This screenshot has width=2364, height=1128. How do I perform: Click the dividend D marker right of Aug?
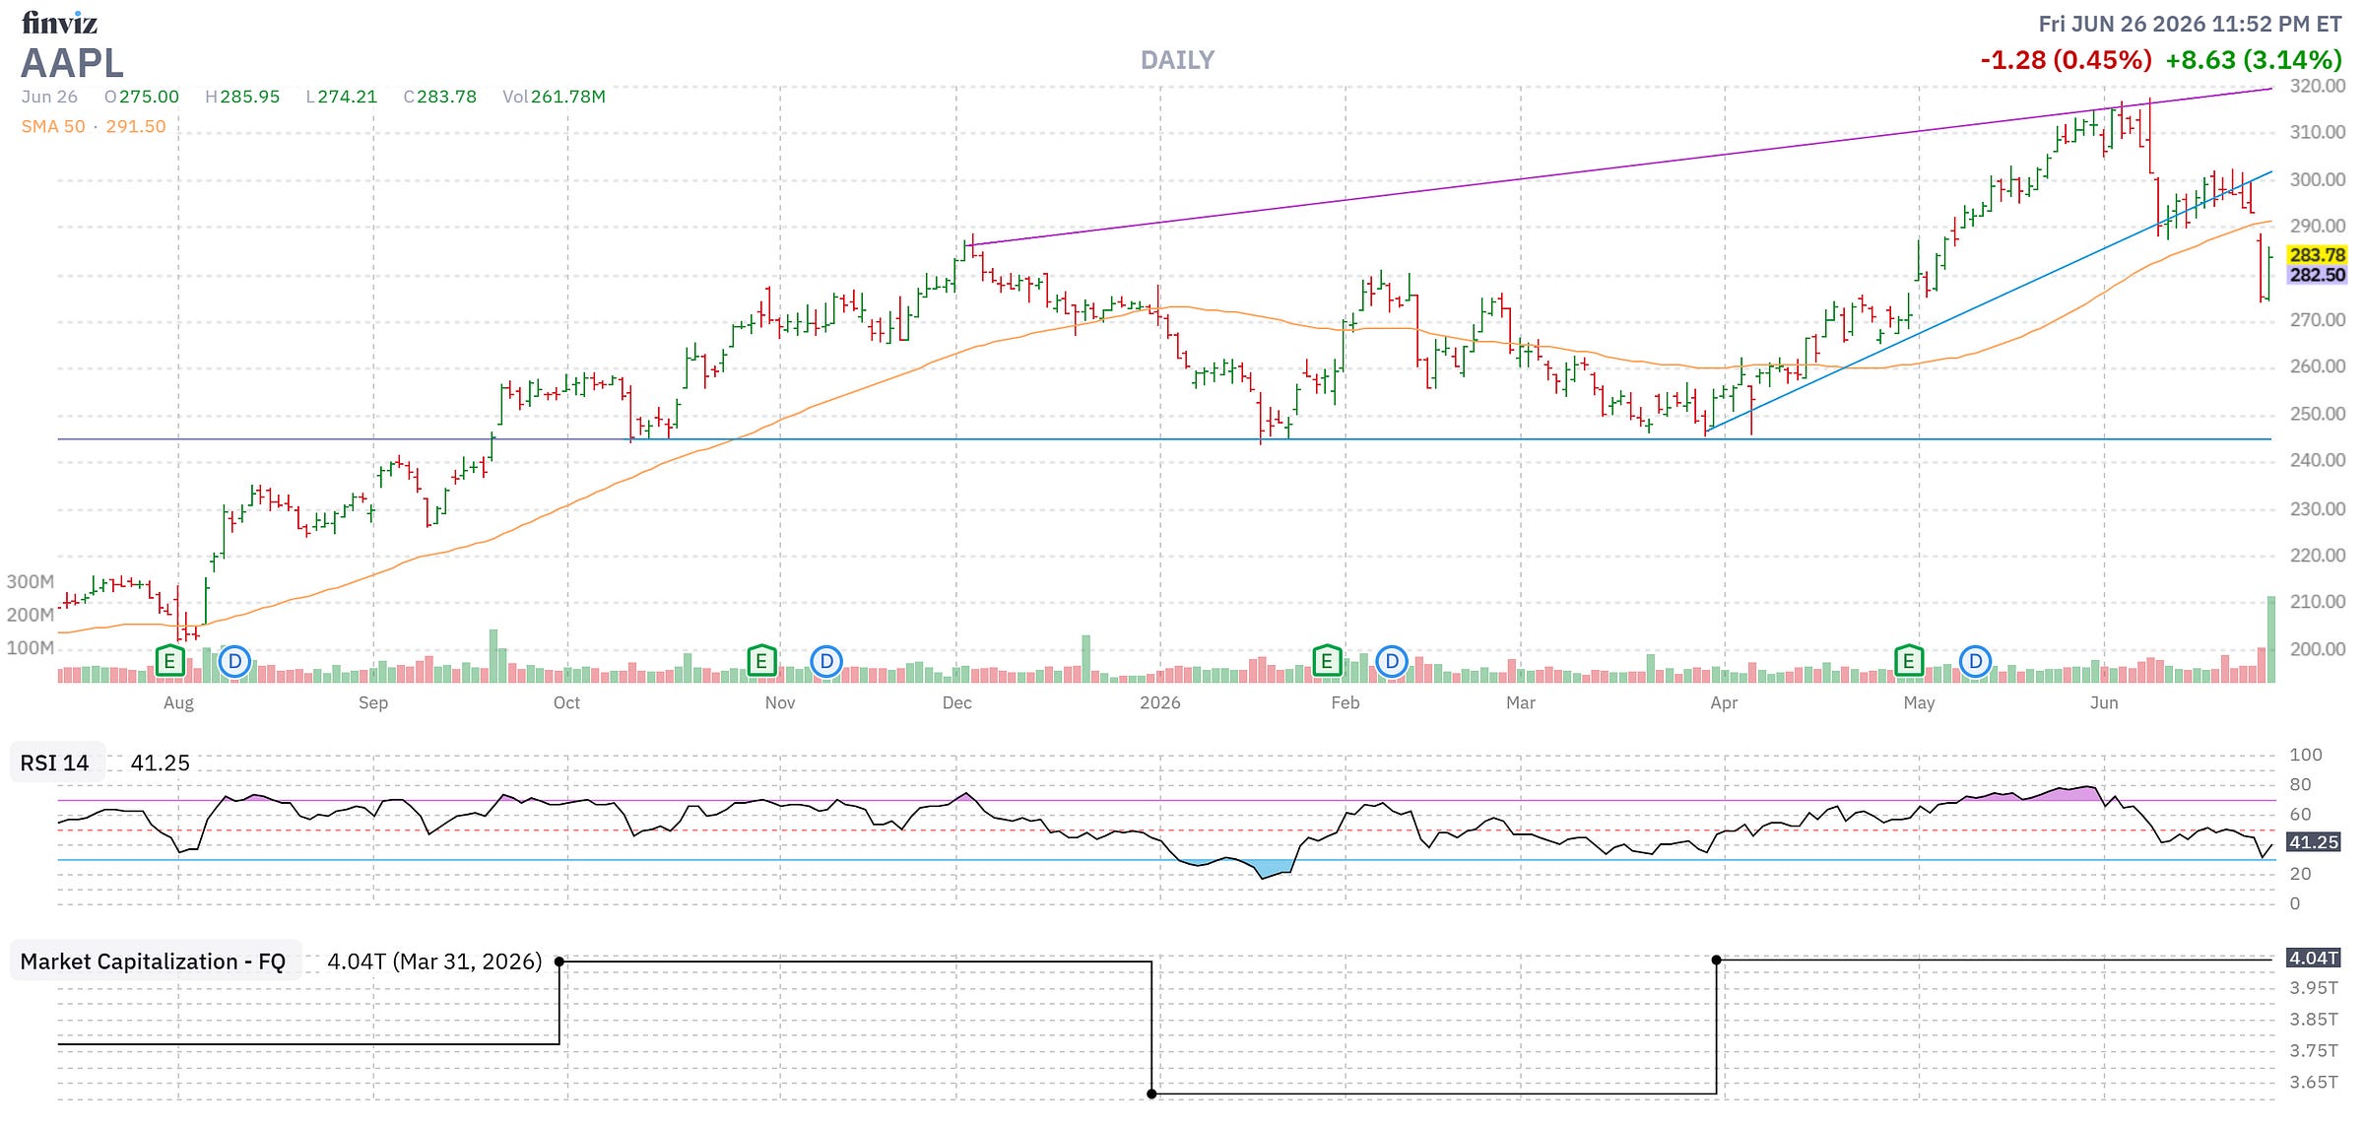[234, 661]
